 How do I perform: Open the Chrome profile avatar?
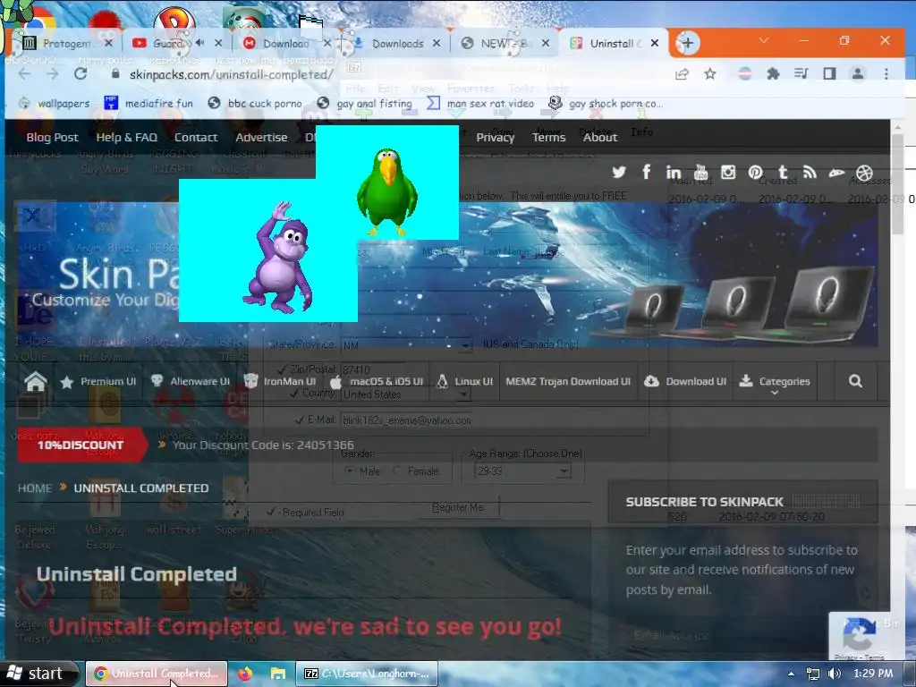[x=858, y=74]
